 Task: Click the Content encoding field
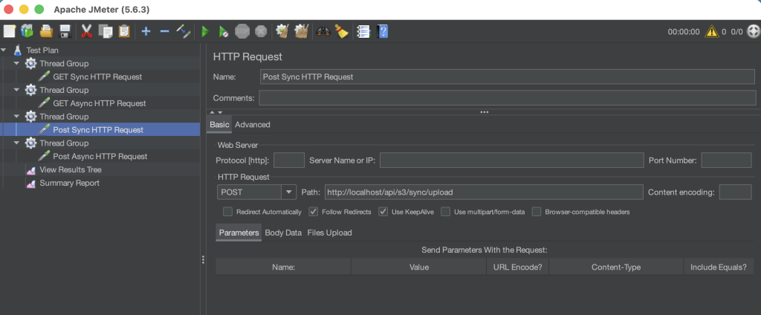coord(735,192)
